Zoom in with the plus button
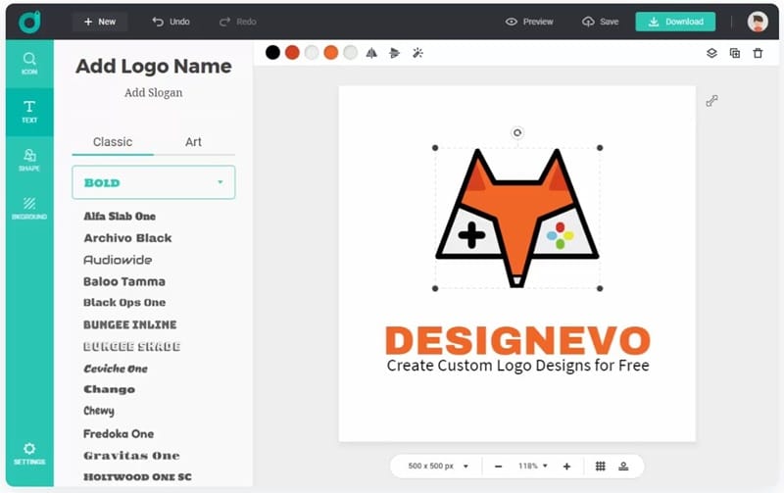This screenshot has width=784, height=493. tap(566, 467)
